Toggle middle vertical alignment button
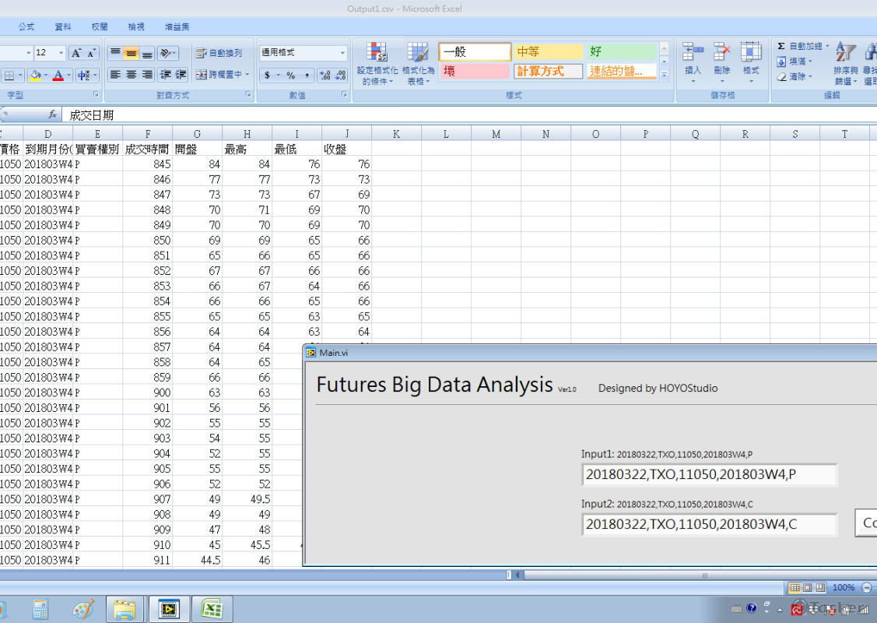The height and width of the screenshot is (623, 877). click(131, 53)
